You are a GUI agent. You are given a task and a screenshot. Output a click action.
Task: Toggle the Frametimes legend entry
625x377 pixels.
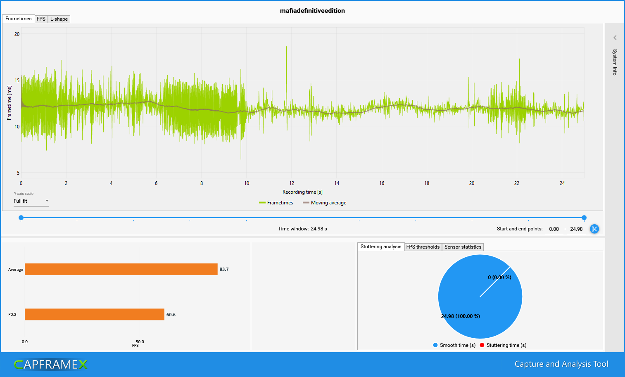tap(276, 203)
